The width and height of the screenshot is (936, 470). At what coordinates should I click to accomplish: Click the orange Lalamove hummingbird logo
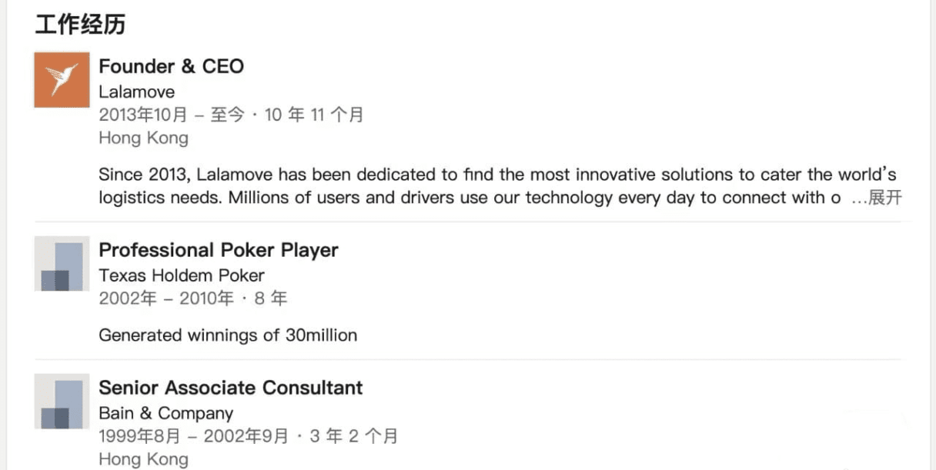(62, 80)
